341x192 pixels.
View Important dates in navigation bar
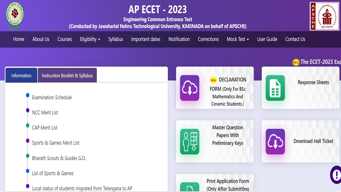(146, 39)
